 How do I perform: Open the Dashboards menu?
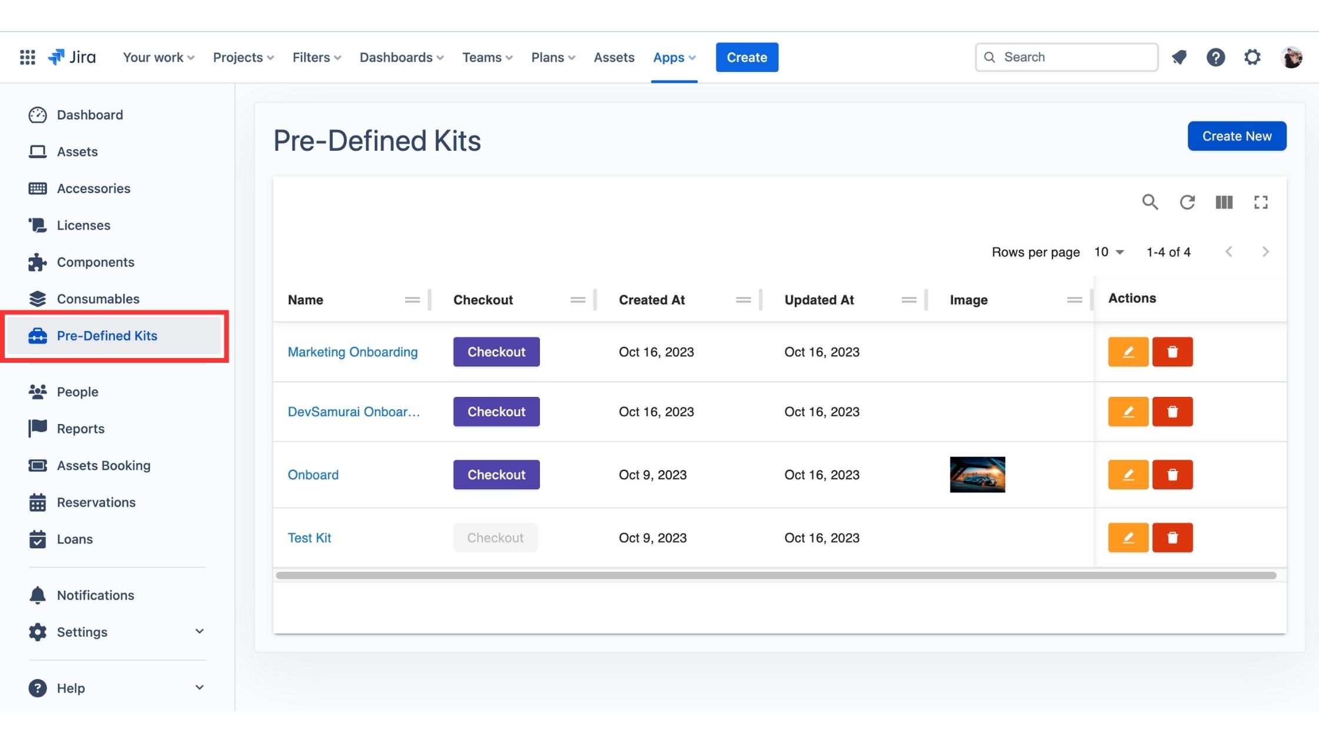click(x=402, y=57)
